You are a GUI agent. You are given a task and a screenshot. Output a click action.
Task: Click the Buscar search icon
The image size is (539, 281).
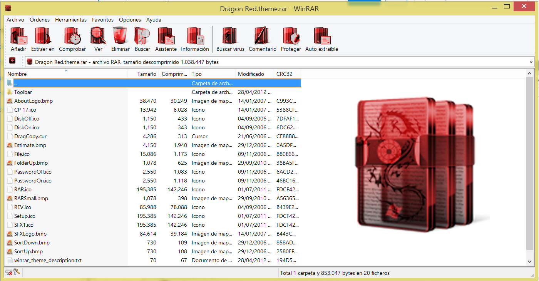[142, 36]
